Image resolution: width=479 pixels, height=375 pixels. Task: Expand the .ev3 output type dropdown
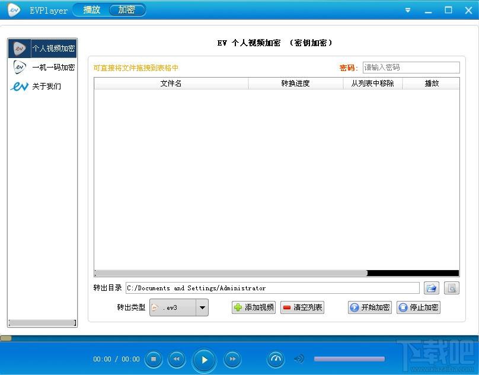[202, 307]
